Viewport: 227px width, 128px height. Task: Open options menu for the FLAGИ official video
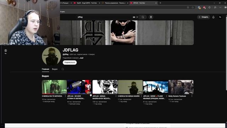(167, 96)
